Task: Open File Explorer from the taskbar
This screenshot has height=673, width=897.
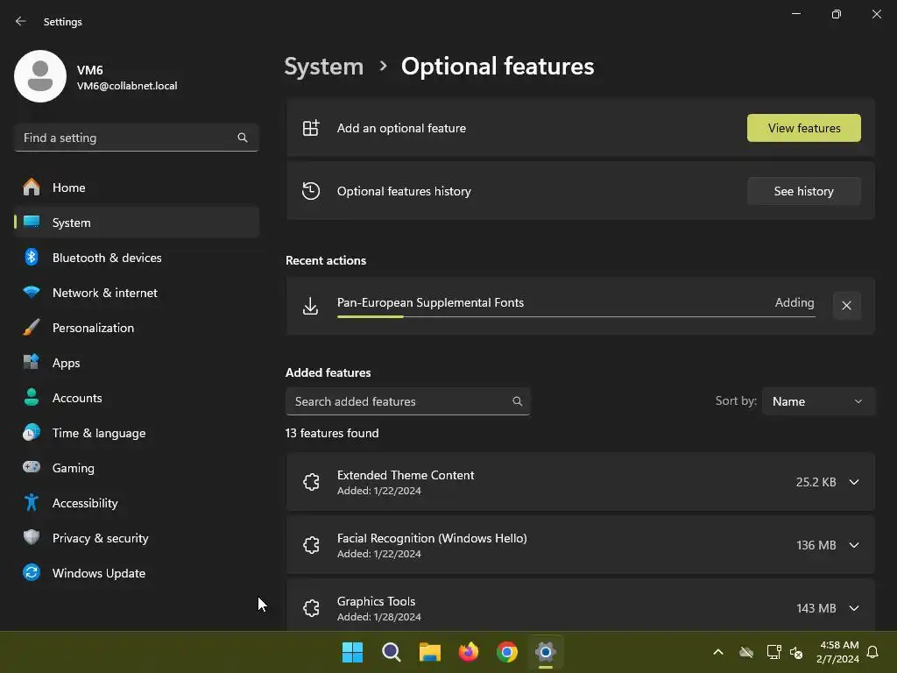Action: (429, 652)
